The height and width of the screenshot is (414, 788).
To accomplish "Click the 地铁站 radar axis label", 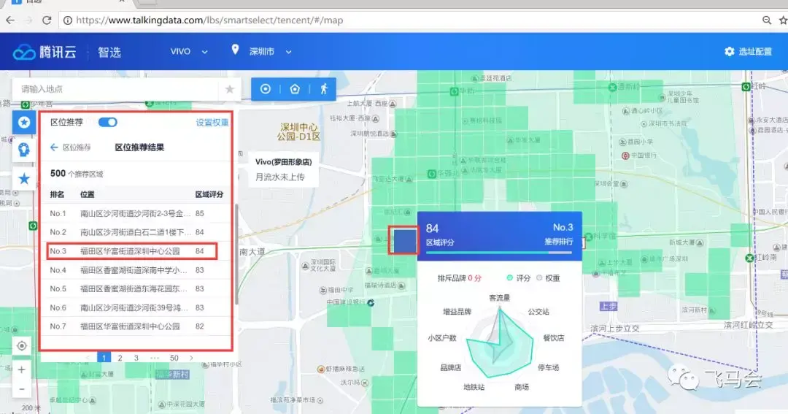I will [x=474, y=387].
